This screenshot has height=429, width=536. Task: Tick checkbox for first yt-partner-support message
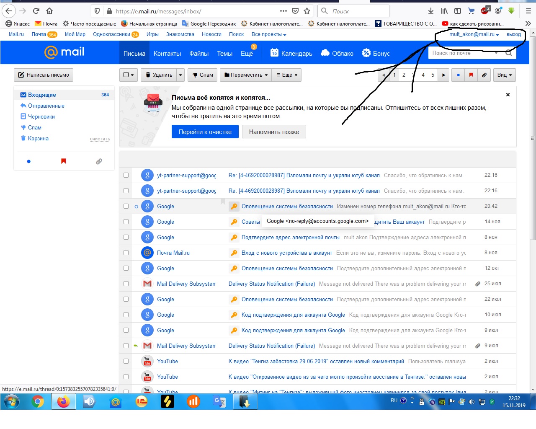(x=126, y=175)
